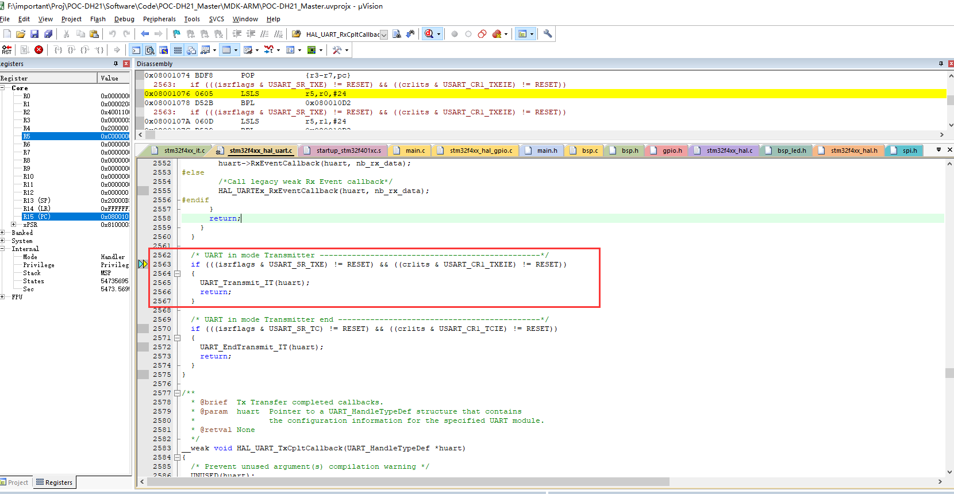The image size is (954, 494).
Task: Collapse code block at line 2564
Action: [178, 273]
